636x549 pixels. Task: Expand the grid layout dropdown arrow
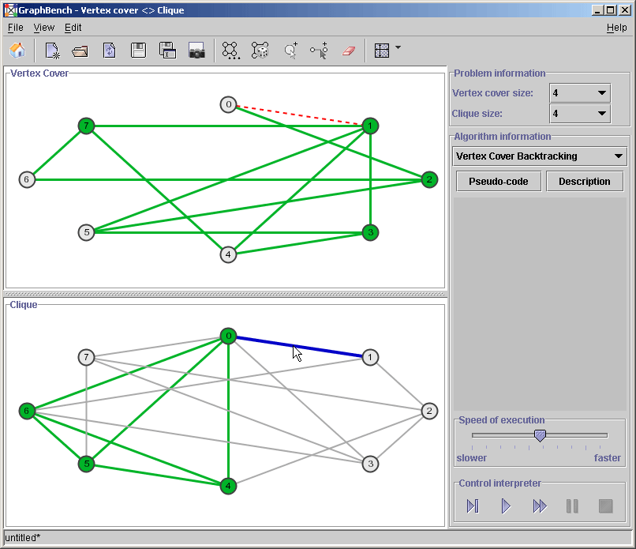398,47
